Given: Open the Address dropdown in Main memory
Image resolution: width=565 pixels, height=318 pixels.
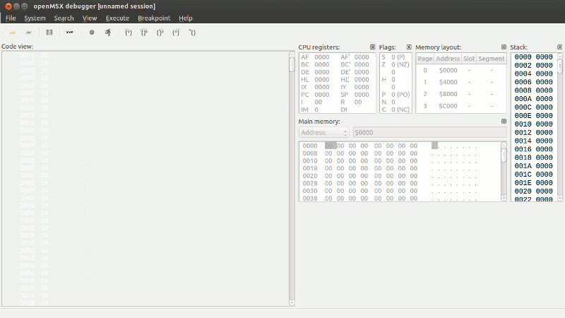Looking at the screenshot, I should tap(324, 132).
